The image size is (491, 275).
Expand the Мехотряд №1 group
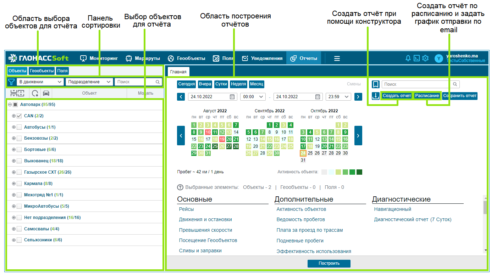tap(14, 195)
